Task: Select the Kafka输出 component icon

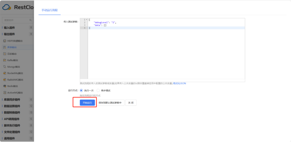Action: pyautogui.click(x=5, y=60)
